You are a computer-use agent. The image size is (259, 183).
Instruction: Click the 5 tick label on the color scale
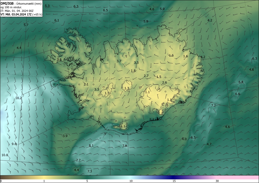[x=87, y=181]
